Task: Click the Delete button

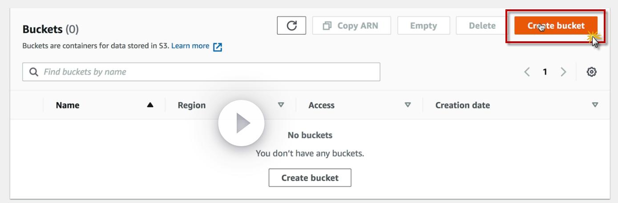Action: [482, 25]
